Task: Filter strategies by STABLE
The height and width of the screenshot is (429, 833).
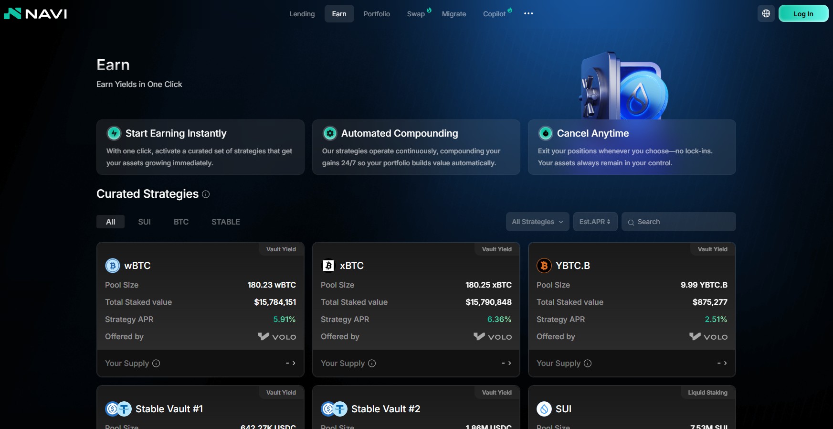Action: coord(226,222)
